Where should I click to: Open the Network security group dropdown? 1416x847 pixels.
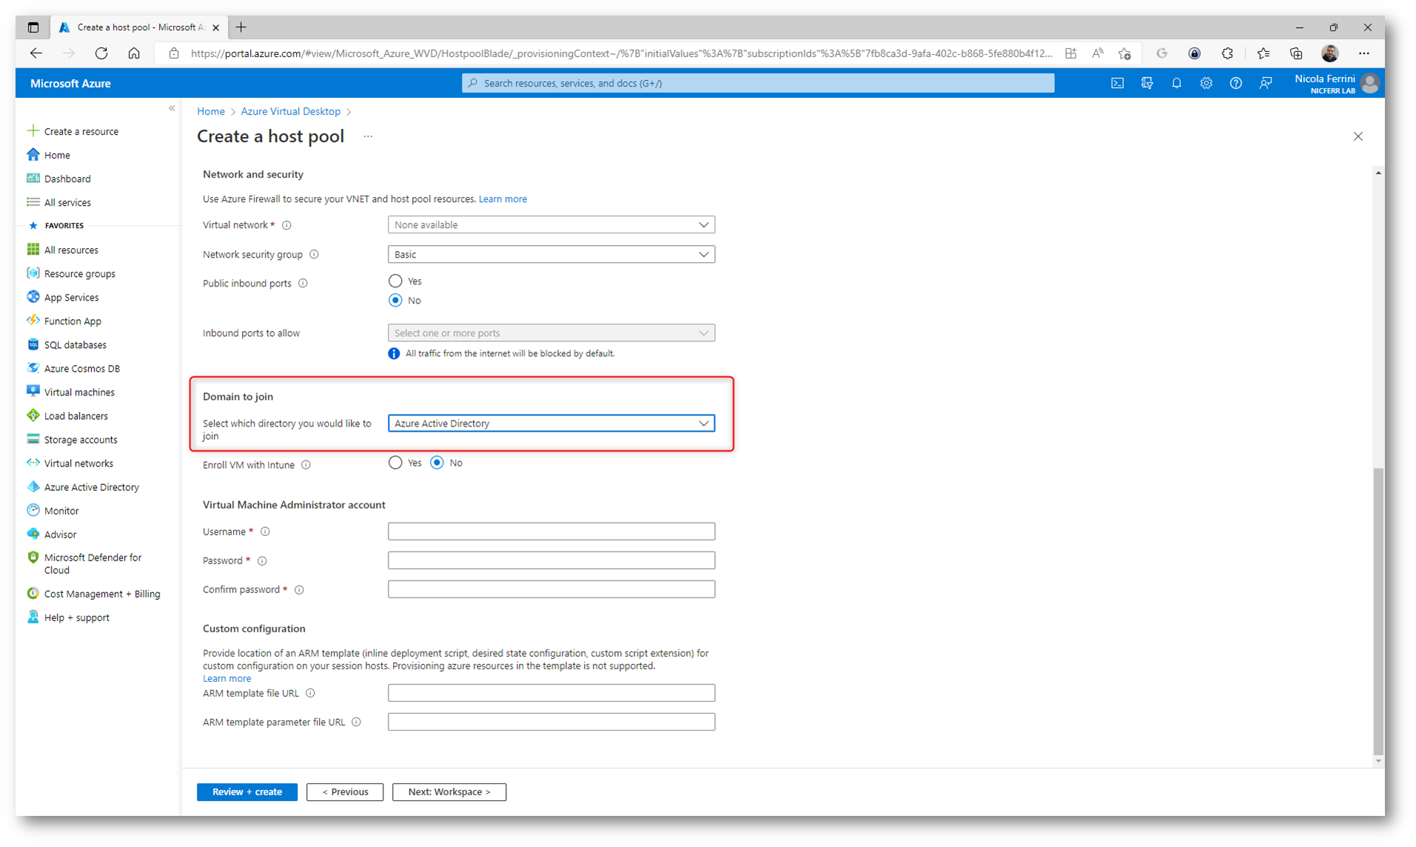pyautogui.click(x=551, y=255)
